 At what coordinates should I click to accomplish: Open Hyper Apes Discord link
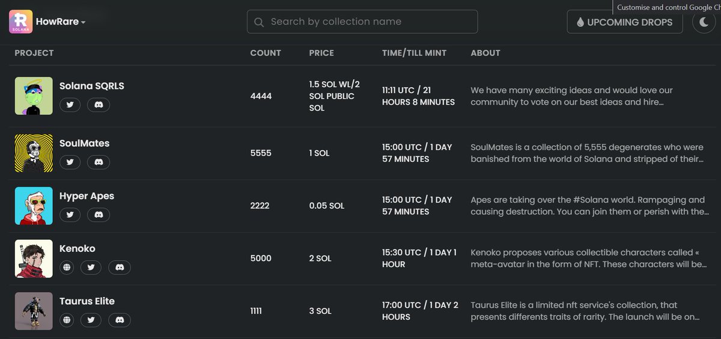click(99, 215)
